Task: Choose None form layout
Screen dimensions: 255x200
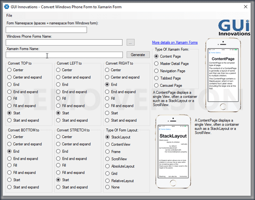Action: (x=112, y=187)
